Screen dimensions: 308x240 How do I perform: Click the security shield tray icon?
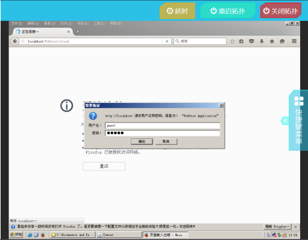(284, 235)
